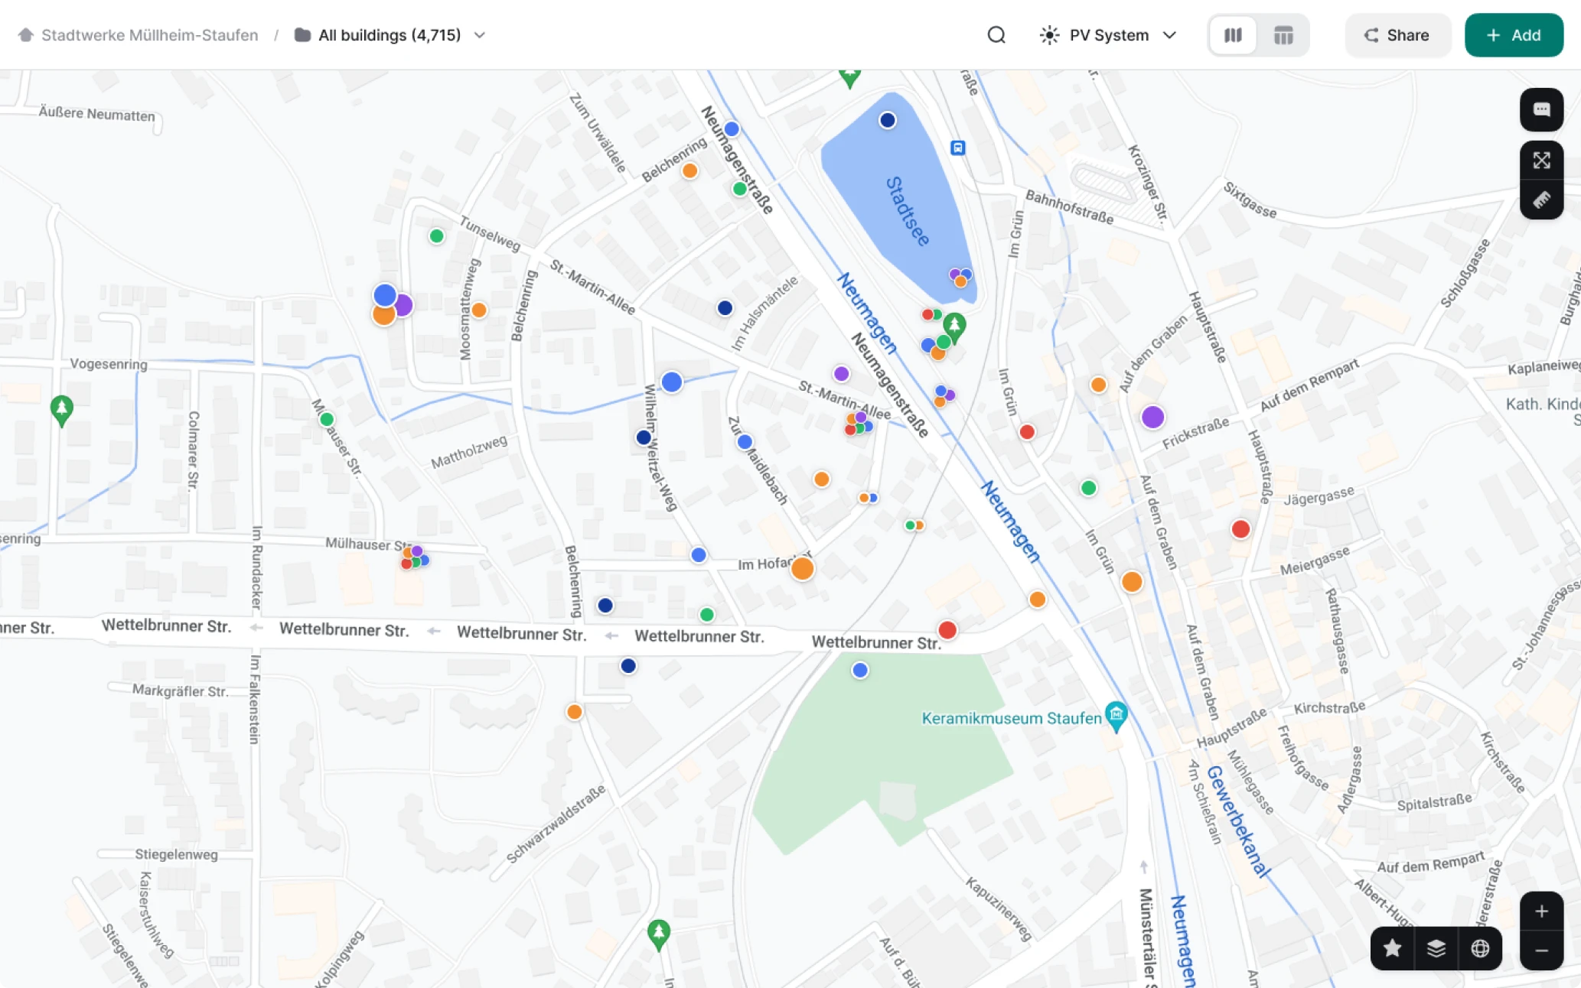
Task: Open the PV System dropdown
Action: (x=1107, y=35)
